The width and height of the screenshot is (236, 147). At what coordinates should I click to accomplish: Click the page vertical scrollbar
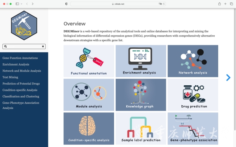click(235, 69)
